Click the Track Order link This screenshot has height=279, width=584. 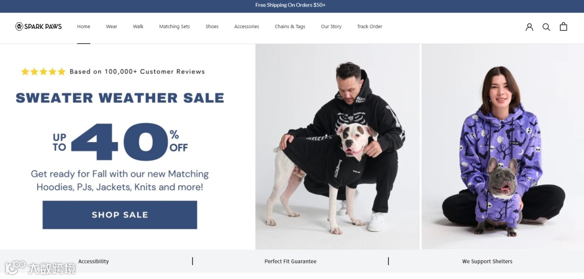(369, 26)
